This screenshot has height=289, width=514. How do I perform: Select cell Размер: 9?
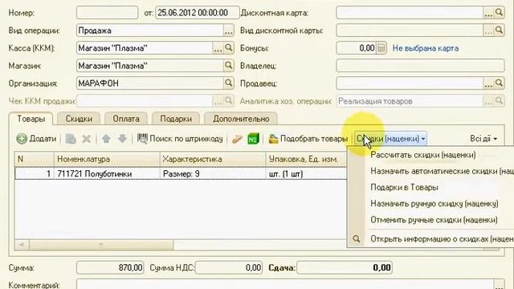tap(213, 173)
